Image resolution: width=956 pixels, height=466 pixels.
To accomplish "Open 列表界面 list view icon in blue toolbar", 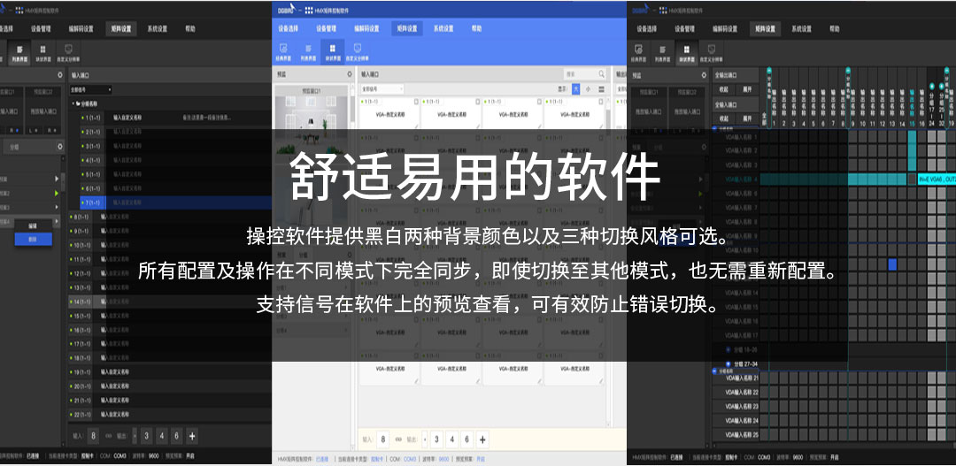I will coord(308,52).
